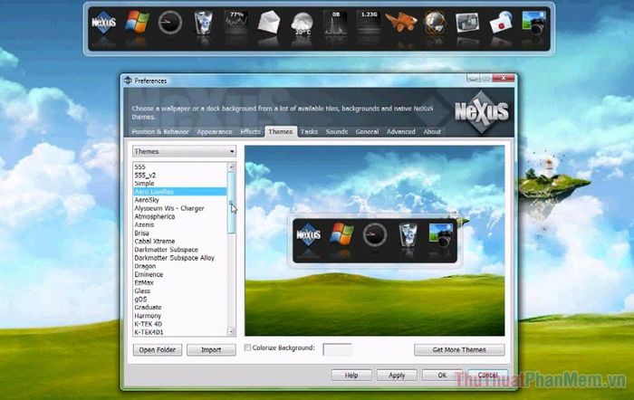
Task: Click the desktop screenshot icon in the dock
Action: 467,23
